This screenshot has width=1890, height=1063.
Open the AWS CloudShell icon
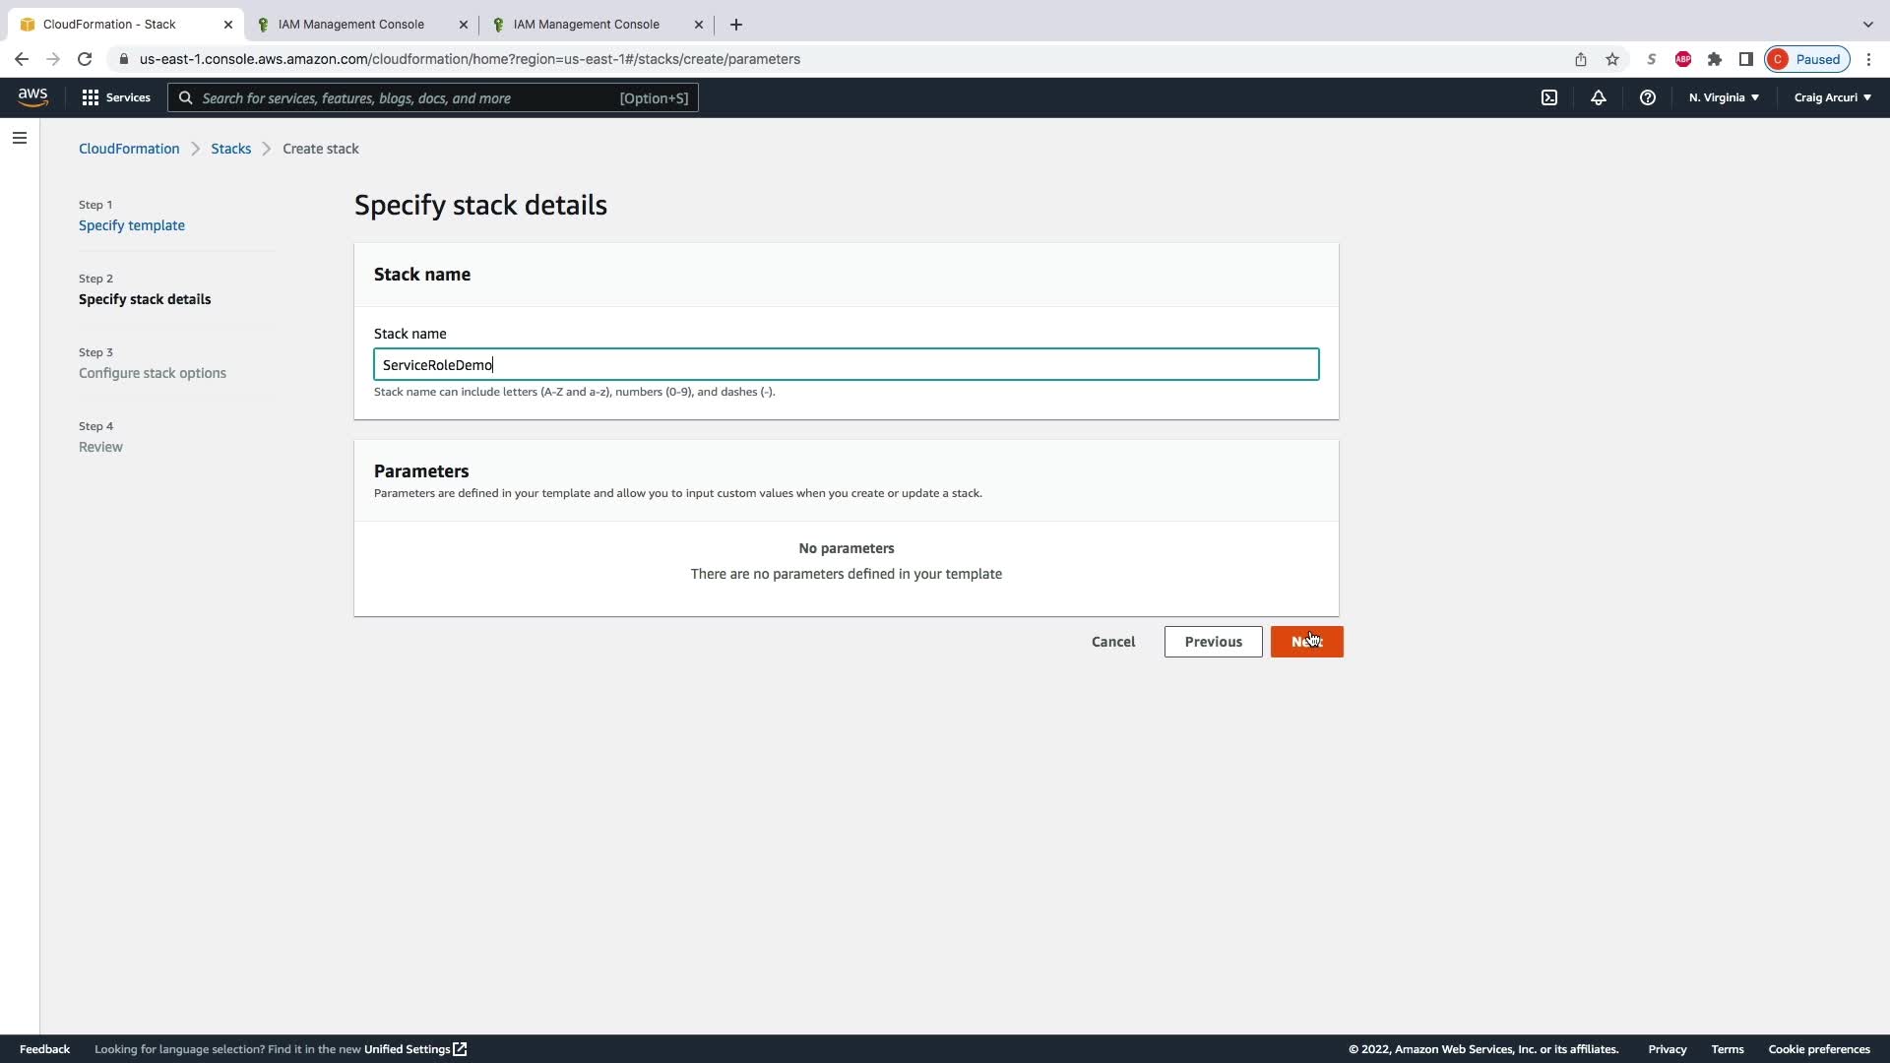[1549, 97]
